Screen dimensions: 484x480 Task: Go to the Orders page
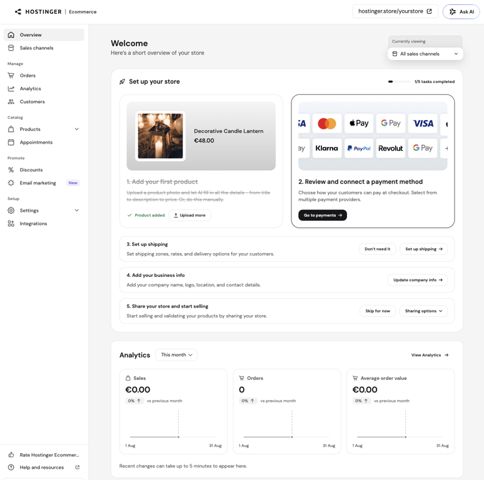[x=44, y=75]
